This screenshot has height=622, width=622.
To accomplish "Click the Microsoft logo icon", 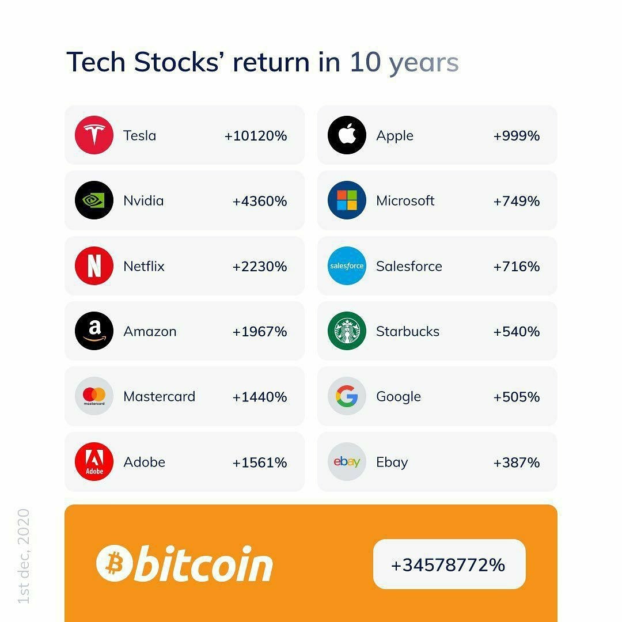I will click(x=347, y=200).
